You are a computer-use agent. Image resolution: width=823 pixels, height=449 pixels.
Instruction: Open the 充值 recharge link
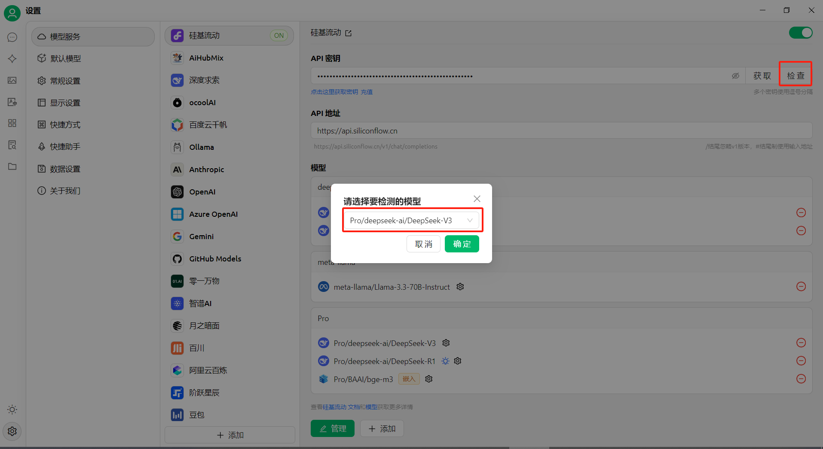click(x=367, y=92)
